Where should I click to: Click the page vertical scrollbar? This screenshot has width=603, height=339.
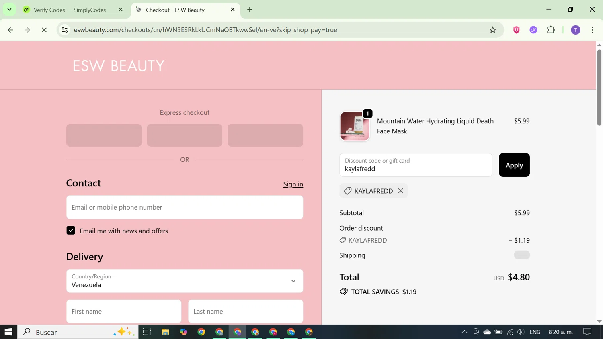pos(599,88)
